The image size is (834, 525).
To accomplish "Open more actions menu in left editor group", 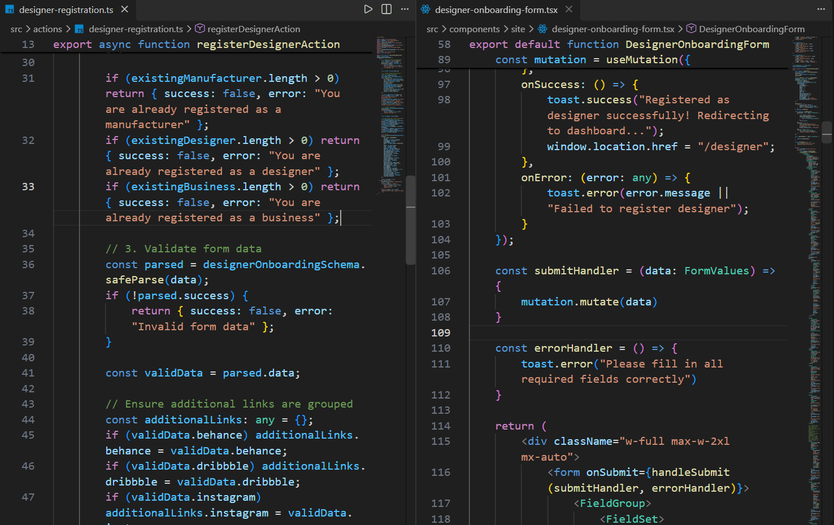I will click(x=405, y=9).
